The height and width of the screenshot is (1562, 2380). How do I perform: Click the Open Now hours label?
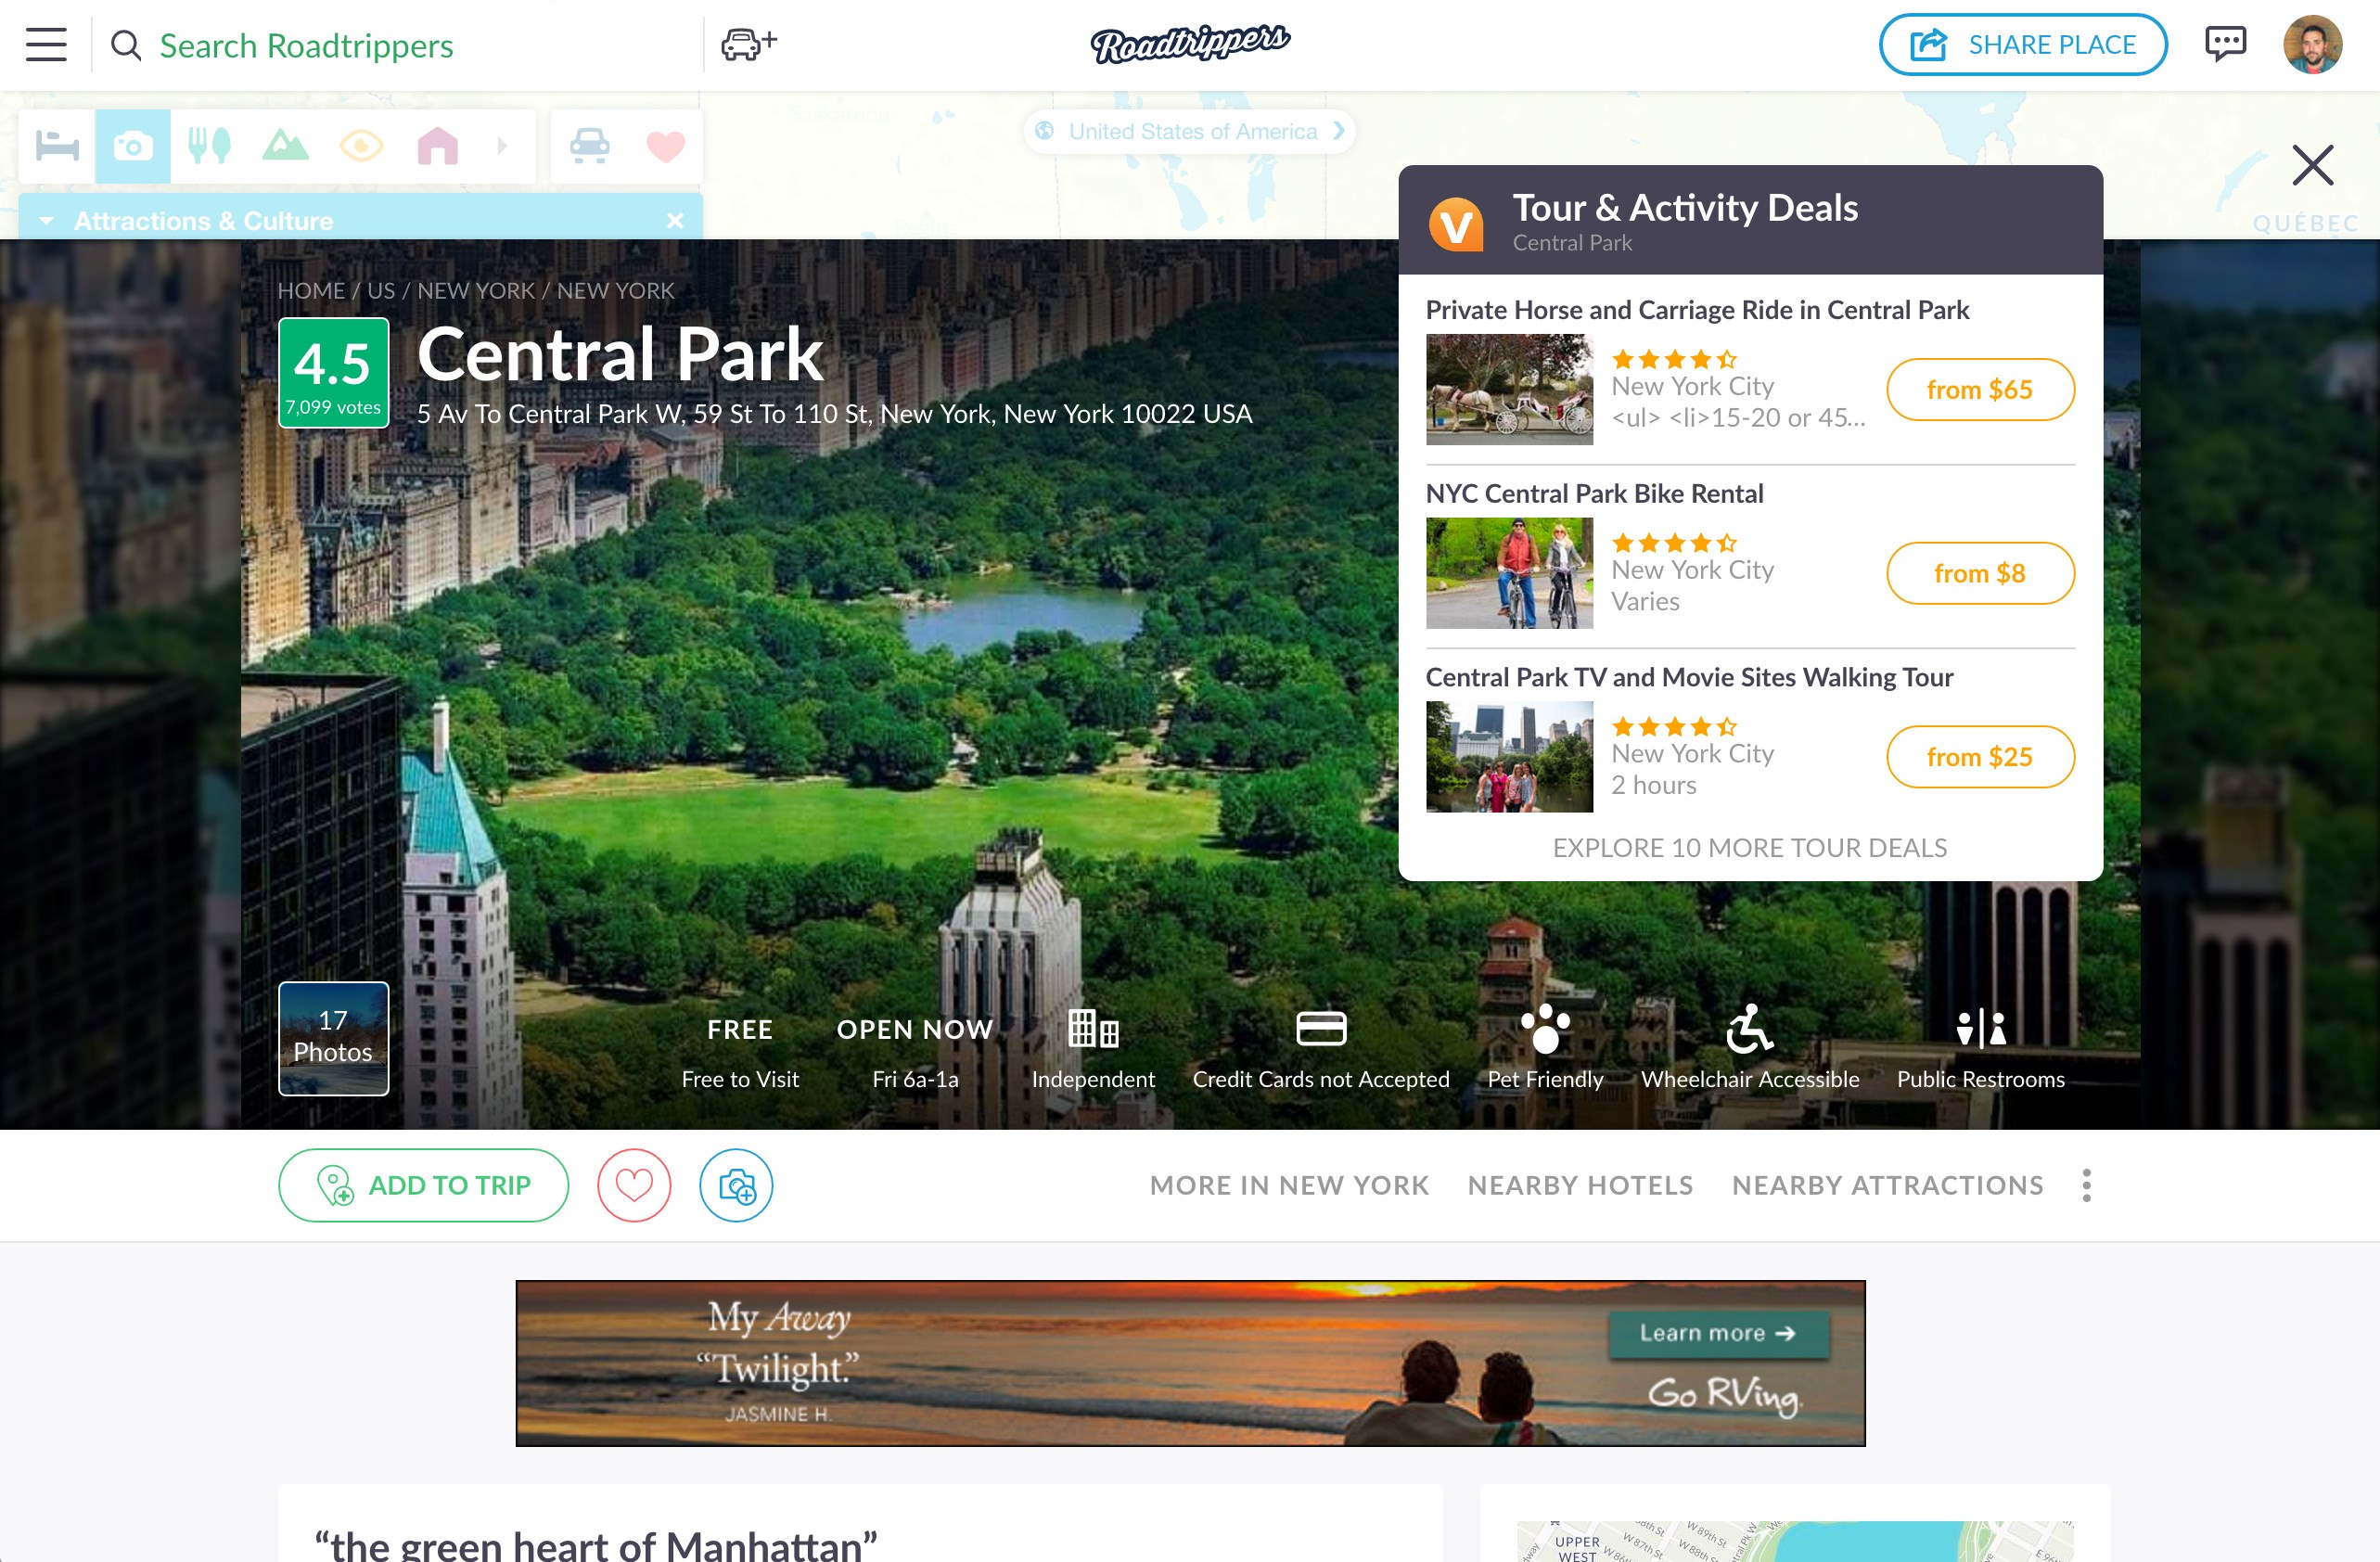(915, 1053)
